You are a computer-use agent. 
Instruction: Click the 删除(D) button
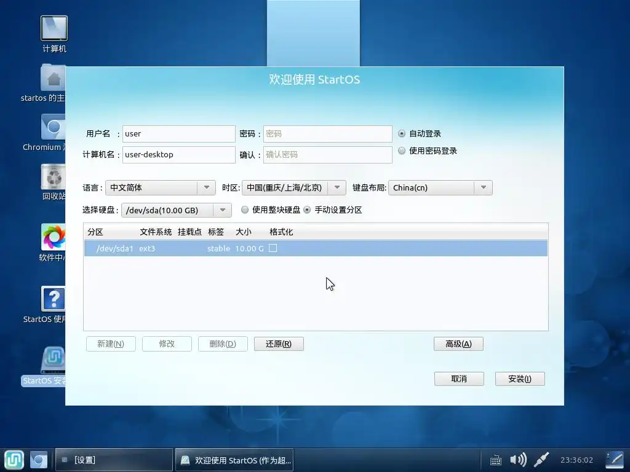point(223,344)
